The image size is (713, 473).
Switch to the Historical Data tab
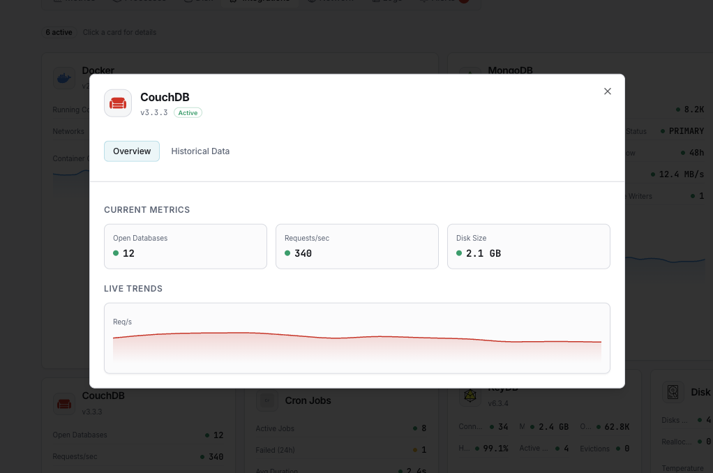click(x=200, y=151)
